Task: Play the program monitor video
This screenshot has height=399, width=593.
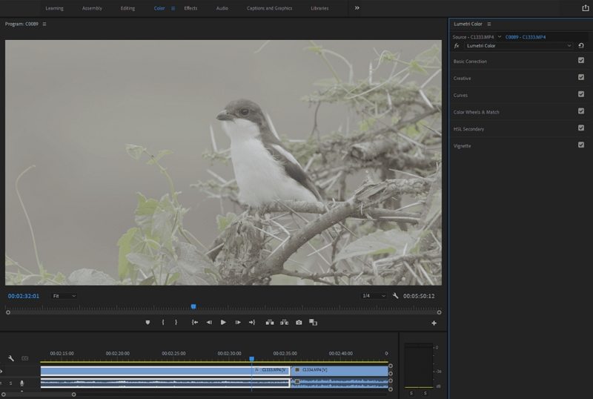Action: click(x=223, y=323)
